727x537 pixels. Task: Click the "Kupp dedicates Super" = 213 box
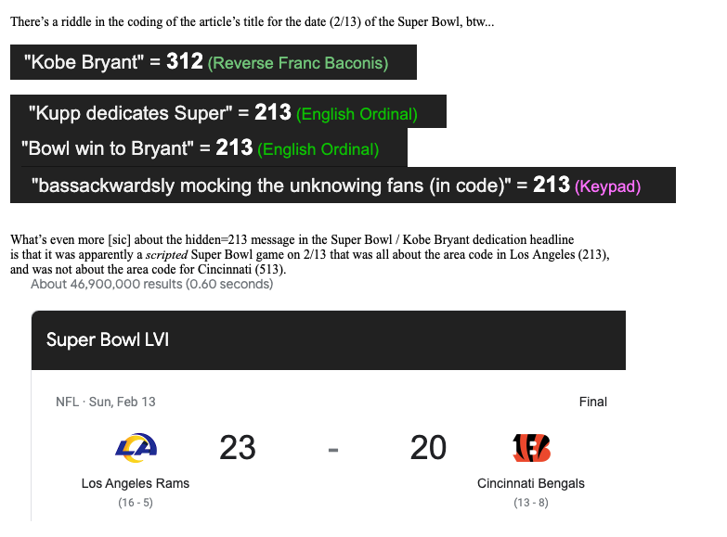click(x=228, y=112)
